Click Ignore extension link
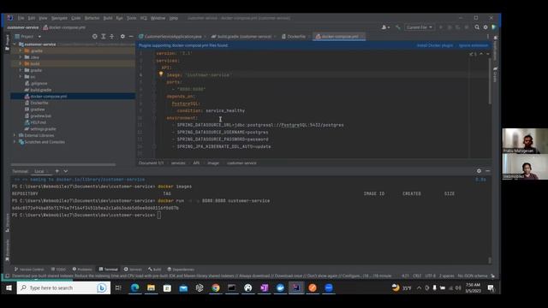The height and width of the screenshot is (308, 548). [x=474, y=45]
